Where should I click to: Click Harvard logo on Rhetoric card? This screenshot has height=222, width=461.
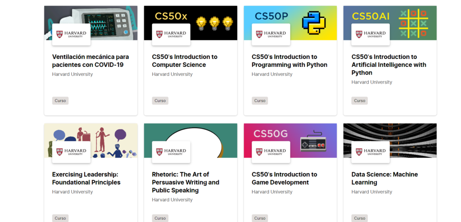[x=171, y=152]
